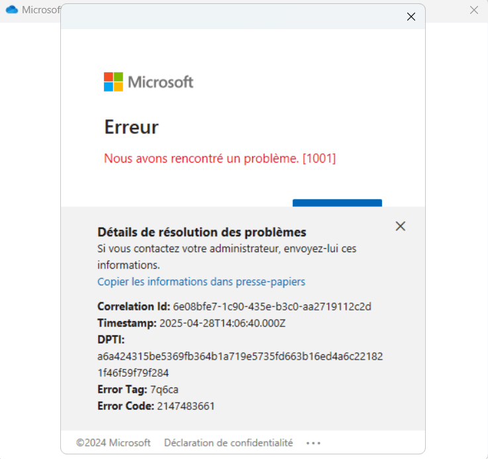Click the OneDrive cloud icon in title bar
Image resolution: width=488 pixels, height=459 pixels.
coord(12,10)
